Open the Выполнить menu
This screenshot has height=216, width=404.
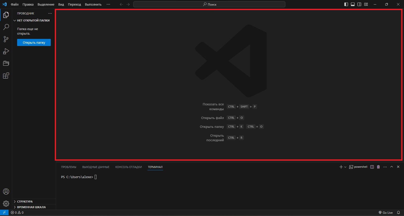point(93,4)
